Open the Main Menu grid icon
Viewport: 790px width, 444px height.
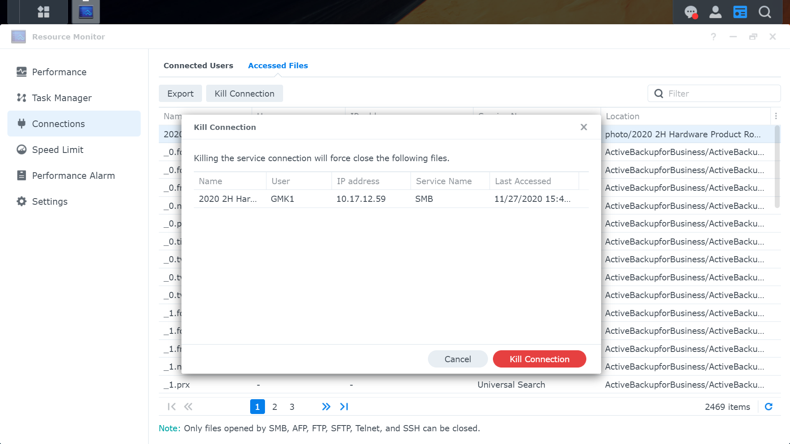(x=43, y=12)
